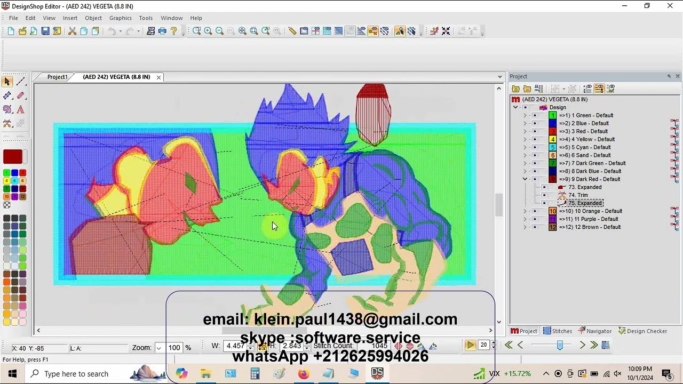This screenshot has height=384, width=683.
Task: Click the W width value field
Action: 235,346
